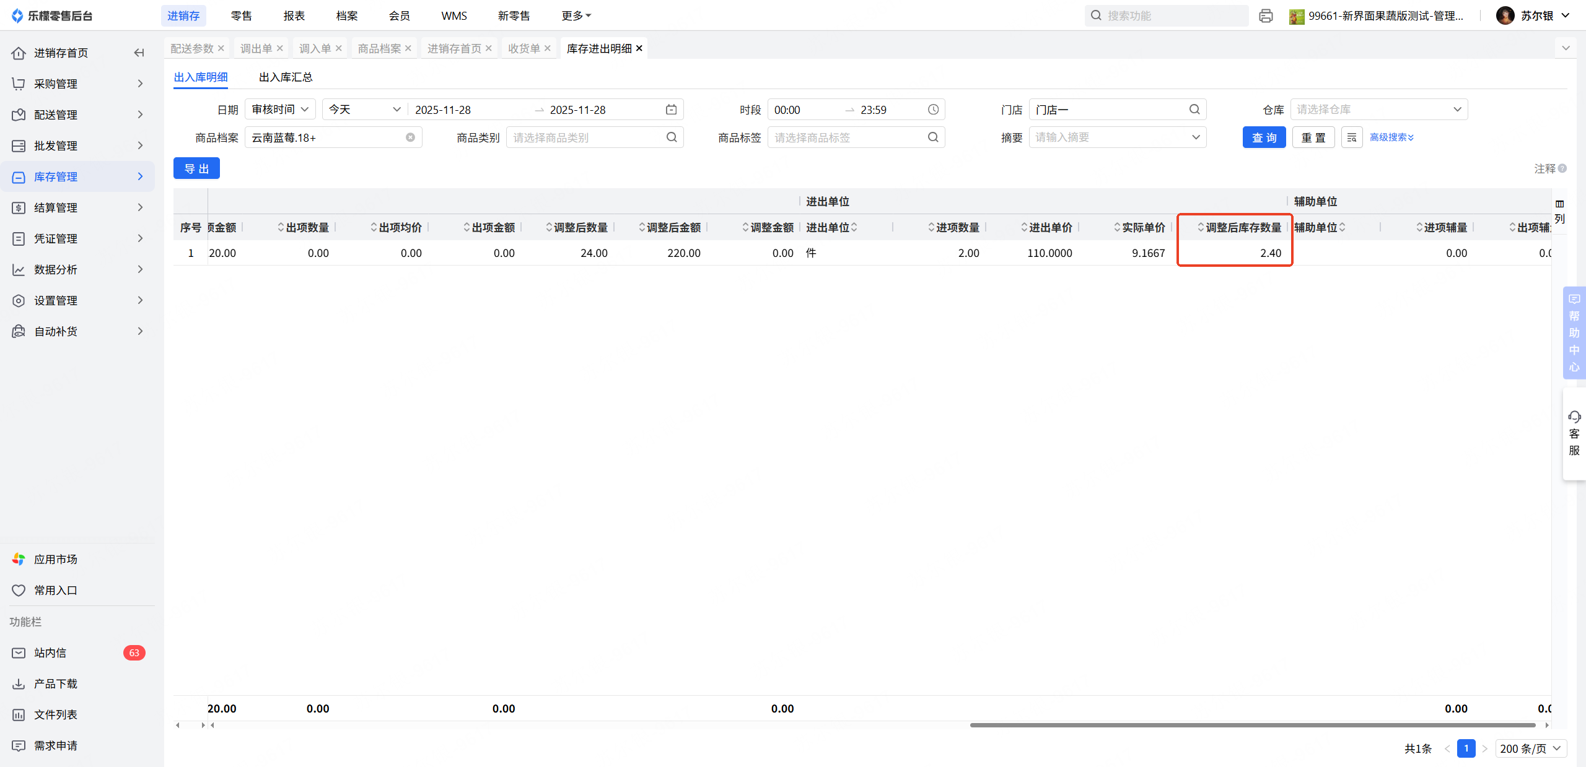Click the 导出 export button
1586x767 pixels.
pyautogui.click(x=196, y=168)
